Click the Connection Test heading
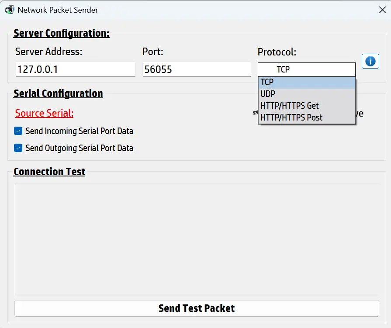This screenshot has width=391, height=328. (49, 172)
